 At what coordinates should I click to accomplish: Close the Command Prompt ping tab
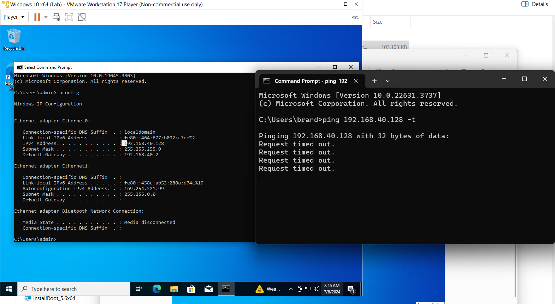[356, 81]
